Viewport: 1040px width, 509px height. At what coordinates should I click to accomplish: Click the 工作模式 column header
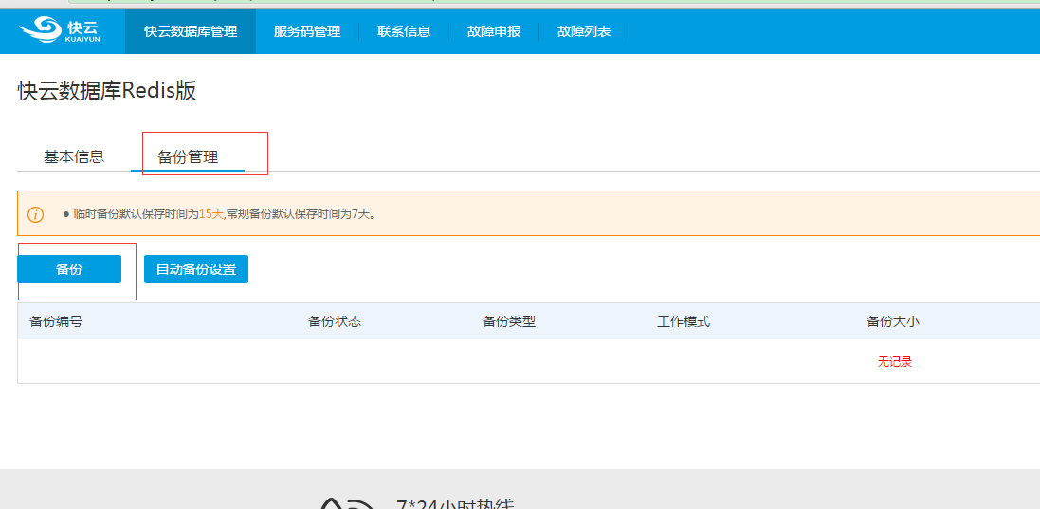click(x=684, y=321)
